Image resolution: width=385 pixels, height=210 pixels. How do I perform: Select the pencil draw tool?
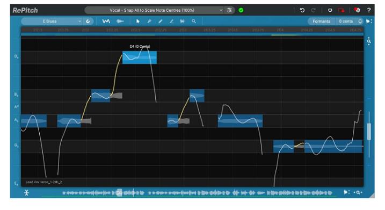161,21
